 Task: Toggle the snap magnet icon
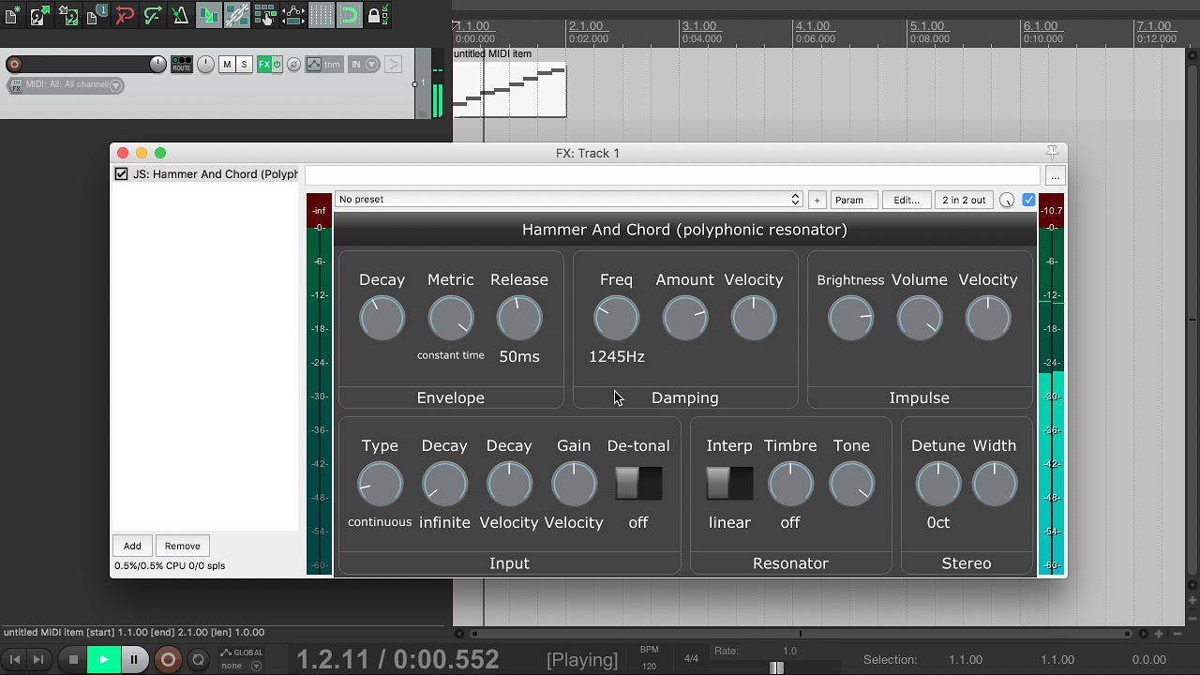[x=350, y=16]
